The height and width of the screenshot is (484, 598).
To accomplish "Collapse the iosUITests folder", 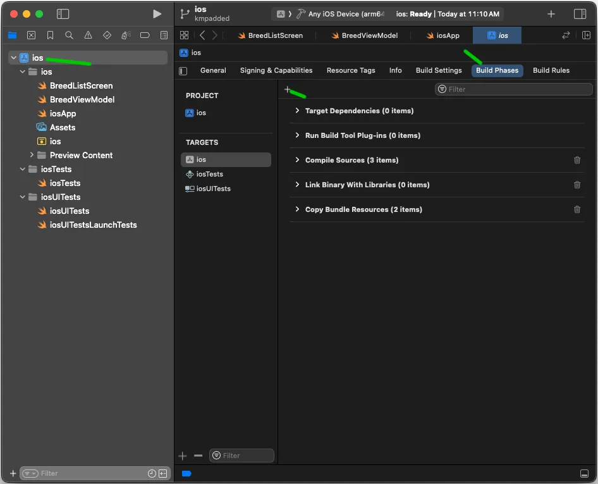I will coord(23,197).
